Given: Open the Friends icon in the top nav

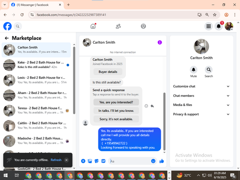Looking at the screenshot, I should (118, 26).
